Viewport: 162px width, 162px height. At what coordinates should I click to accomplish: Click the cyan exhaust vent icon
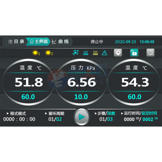[105, 53]
